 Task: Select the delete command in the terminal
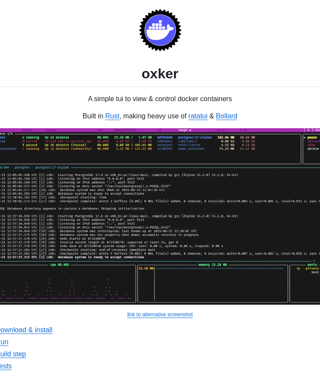(x=313, y=148)
